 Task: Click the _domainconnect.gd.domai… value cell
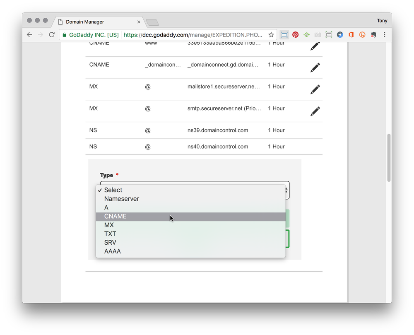[223, 65]
